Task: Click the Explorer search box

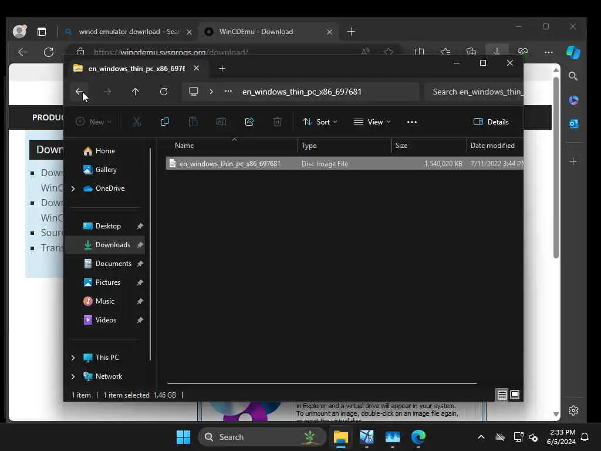Action: [x=474, y=92]
